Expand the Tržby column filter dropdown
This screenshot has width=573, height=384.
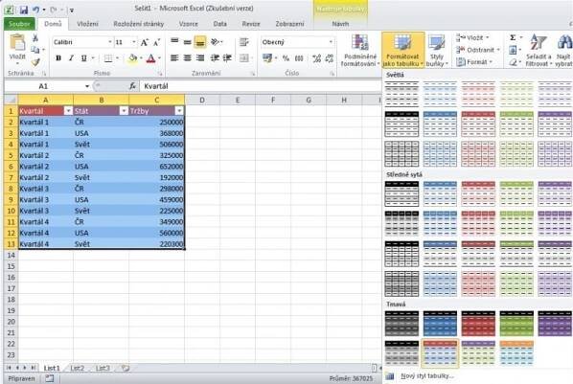pos(179,111)
